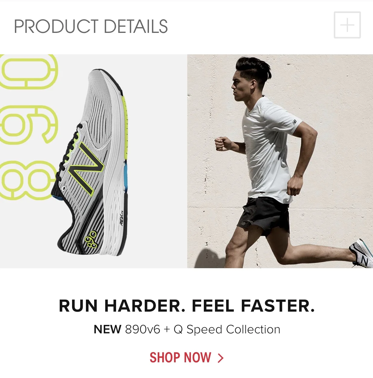
Task: Click the NB logo on runner's sleeve
Action: 294,122
